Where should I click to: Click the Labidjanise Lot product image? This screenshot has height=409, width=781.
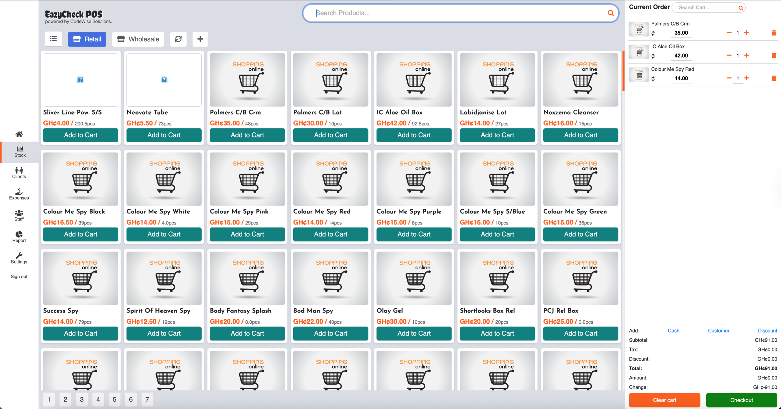(497, 80)
